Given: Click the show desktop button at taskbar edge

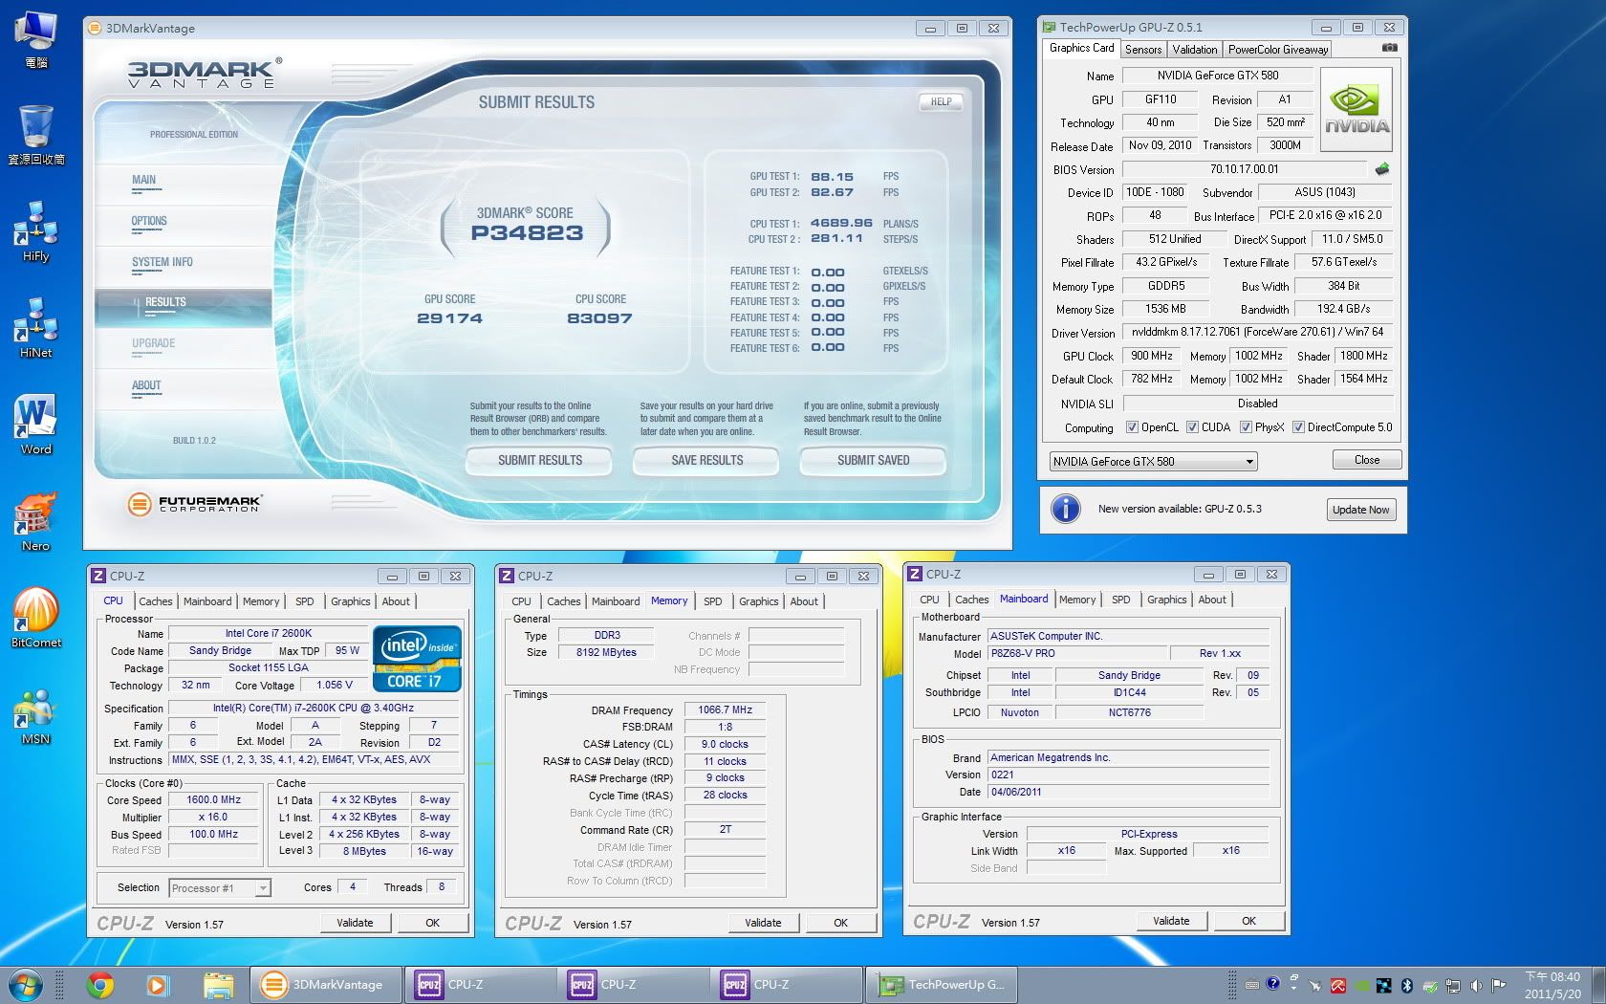Looking at the screenshot, I should point(1598,984).
